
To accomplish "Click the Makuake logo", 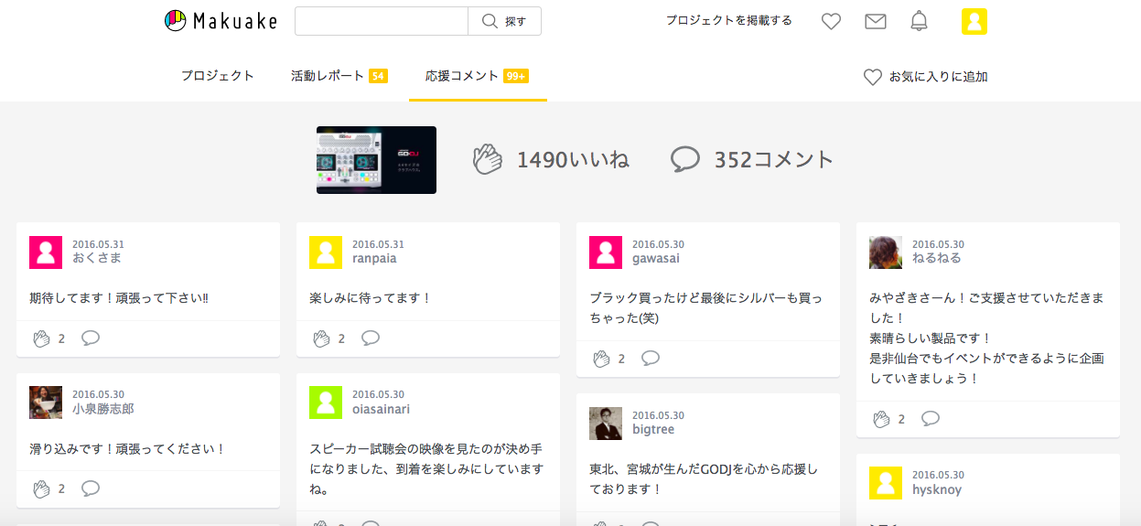I will tap(221, 21).
